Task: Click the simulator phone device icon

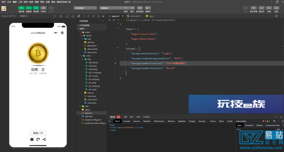Action: tap(67, 16)
